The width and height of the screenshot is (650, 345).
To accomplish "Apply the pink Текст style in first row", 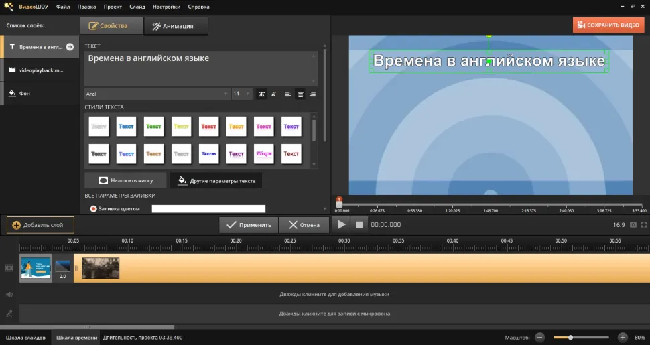I will click(263, 127).
